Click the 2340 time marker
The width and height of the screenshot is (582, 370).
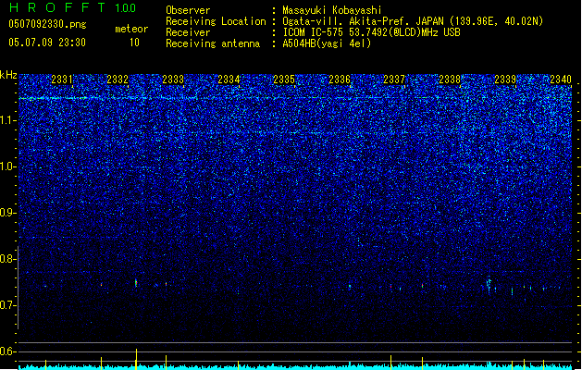click(561, 80)
